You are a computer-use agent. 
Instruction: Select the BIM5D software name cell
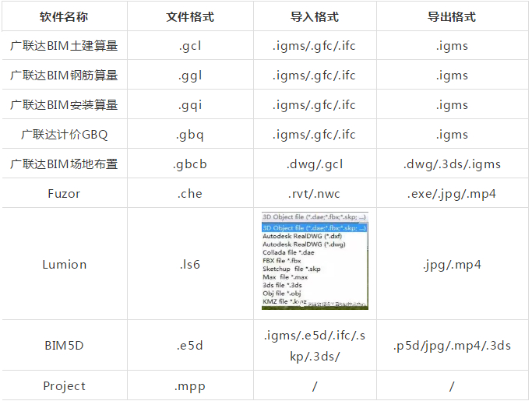[64, 346]
